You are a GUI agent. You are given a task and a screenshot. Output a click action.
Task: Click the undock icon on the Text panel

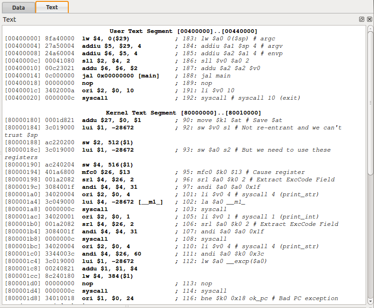(361, 19)
